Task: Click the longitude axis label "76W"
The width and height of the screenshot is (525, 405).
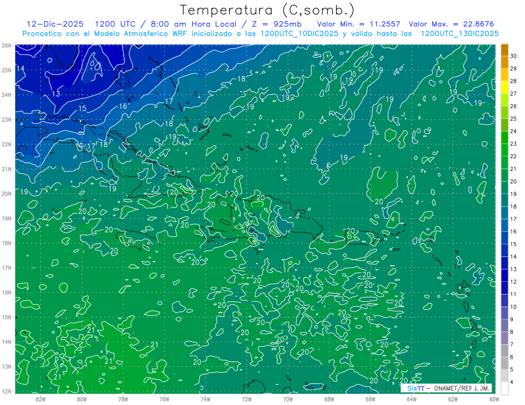Action: pos(164,398)
